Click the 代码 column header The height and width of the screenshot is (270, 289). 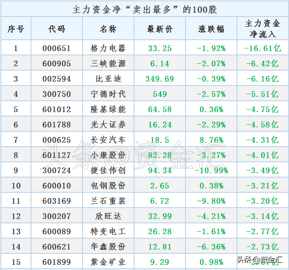(57, 29)
